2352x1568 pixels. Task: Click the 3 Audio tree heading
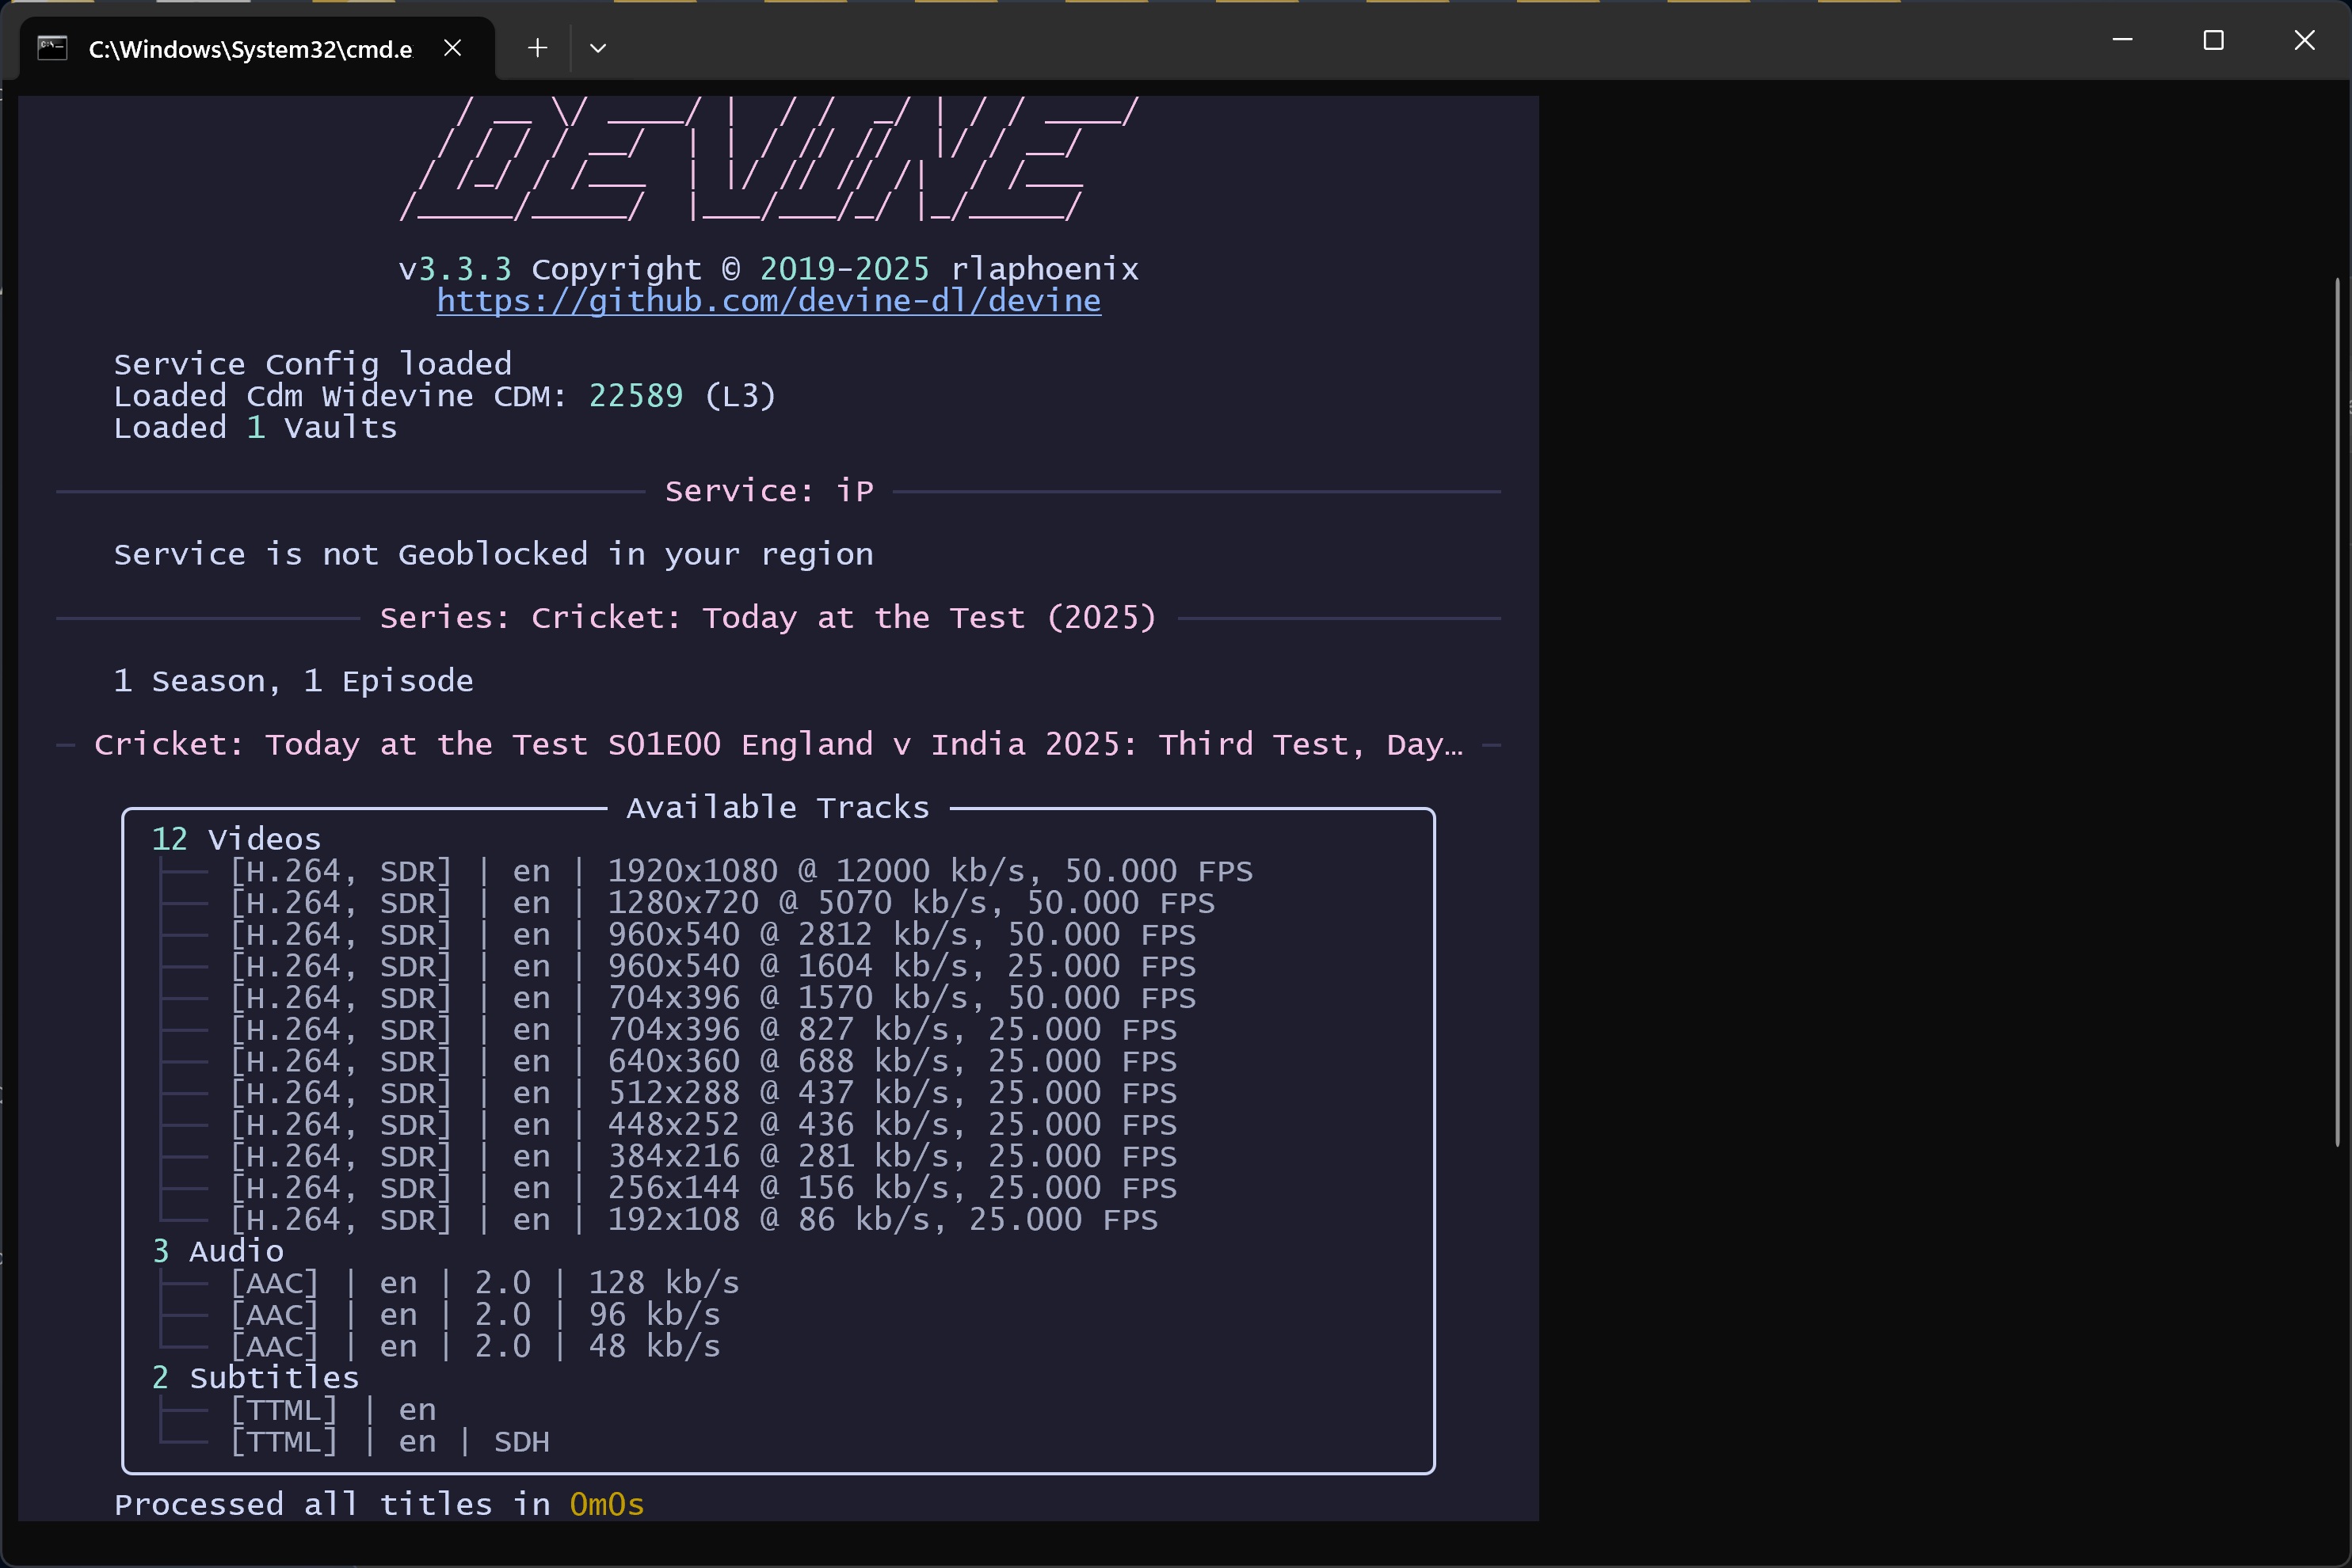tap(218, 1251)
